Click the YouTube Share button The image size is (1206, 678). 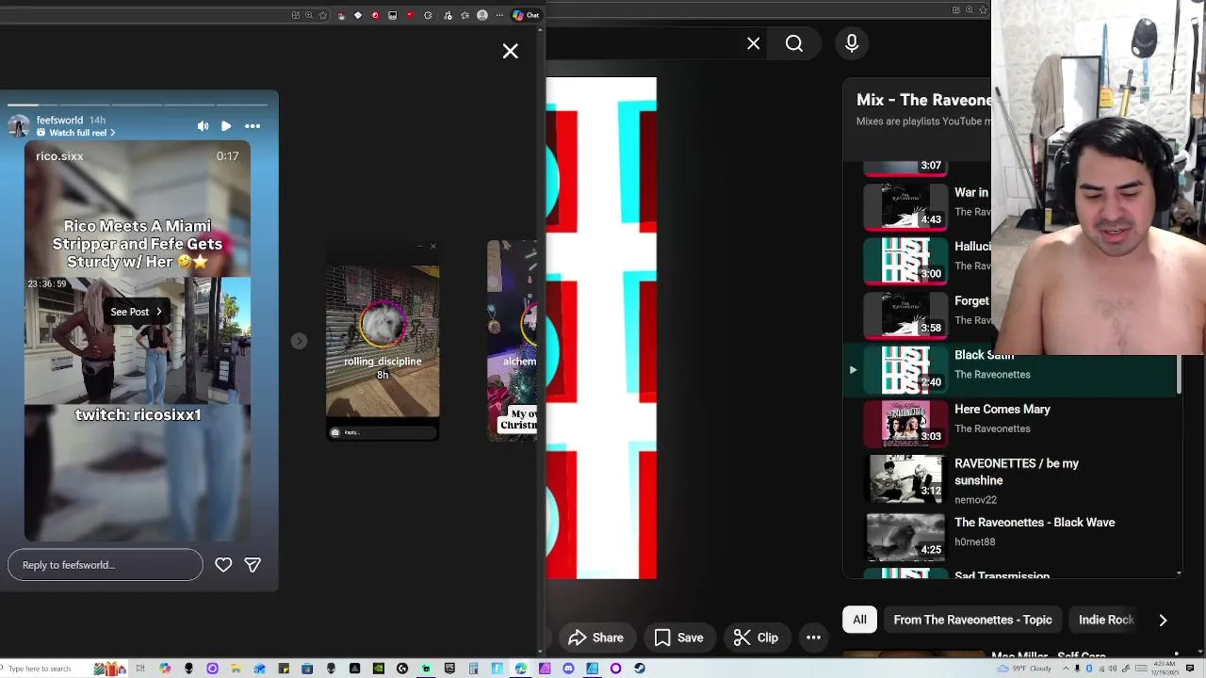pos(595,638)
